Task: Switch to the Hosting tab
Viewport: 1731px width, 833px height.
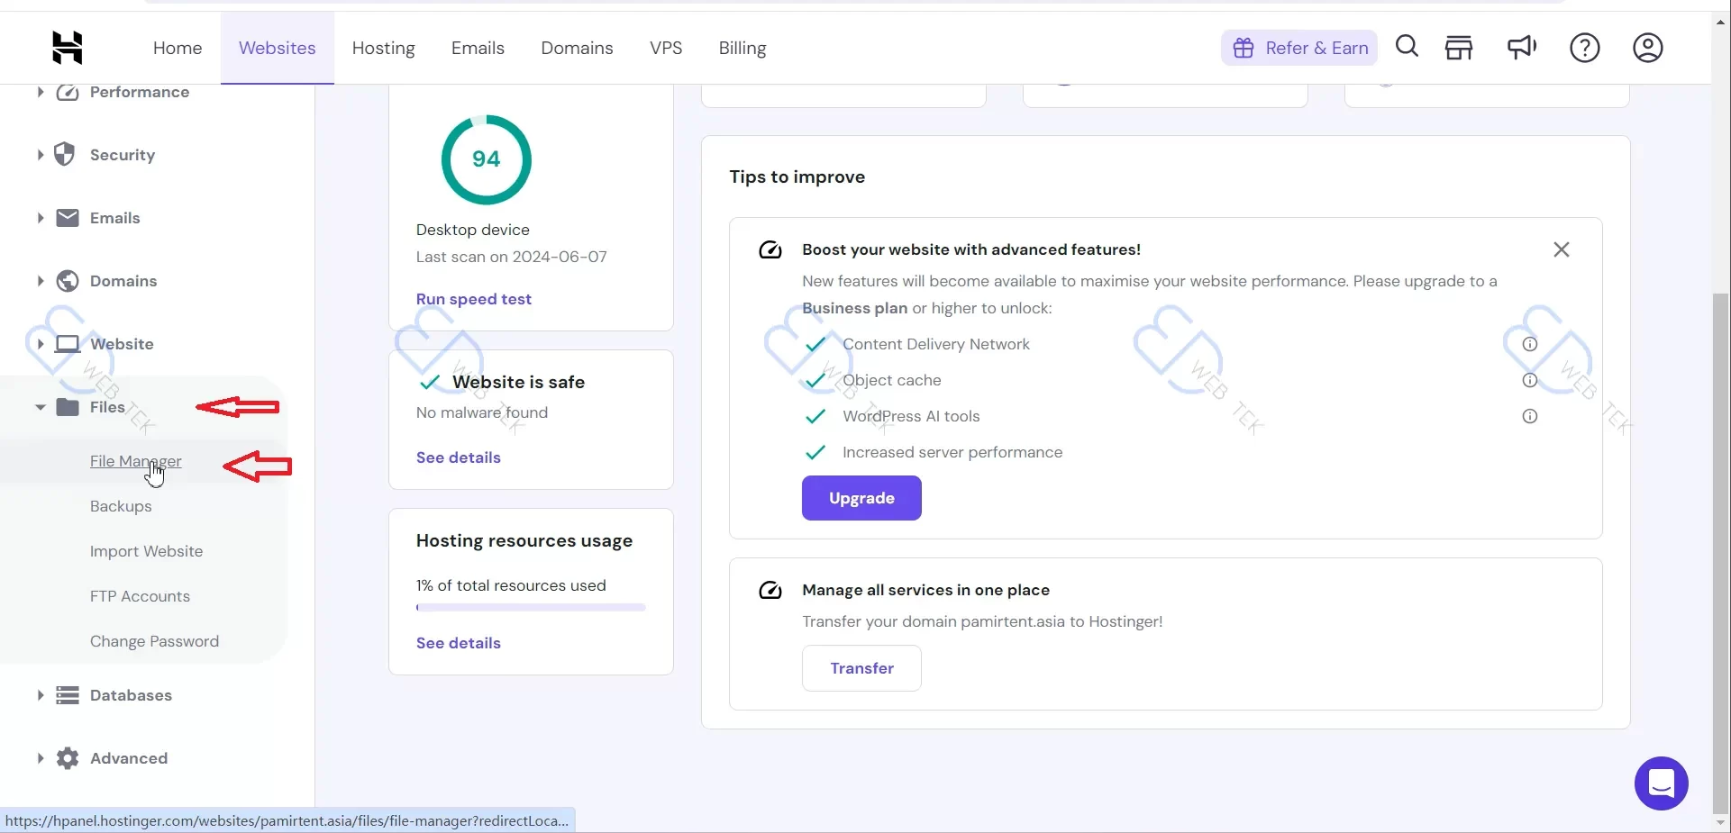Action: point(383,48)
